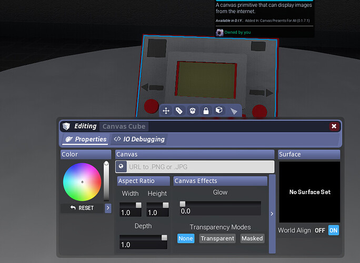This screenshot has height=263, width=360.
Task: Turn World Align OFF
Action: point(320,230)
